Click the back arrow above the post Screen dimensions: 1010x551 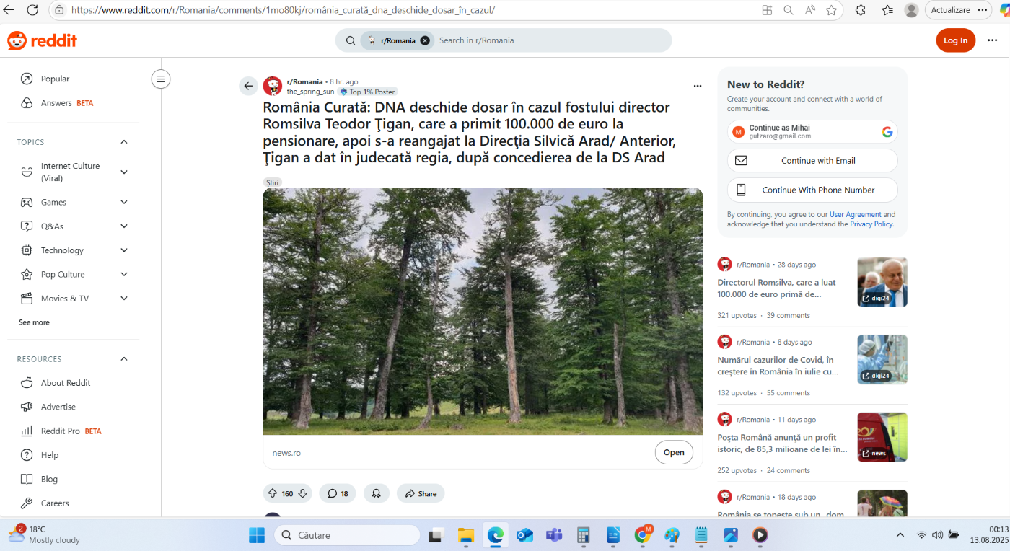(248, 86)
